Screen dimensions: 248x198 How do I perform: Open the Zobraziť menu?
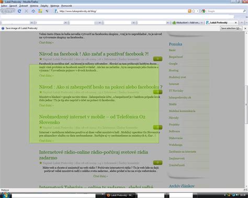[x=24, y=6]
